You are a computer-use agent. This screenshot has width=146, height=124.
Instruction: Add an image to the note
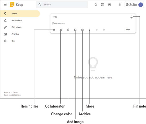click(x=75, y=30)
